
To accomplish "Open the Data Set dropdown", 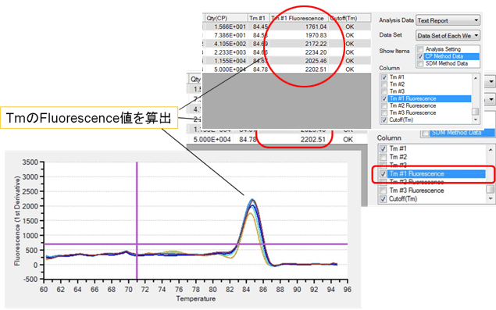I will pos(448,35).
